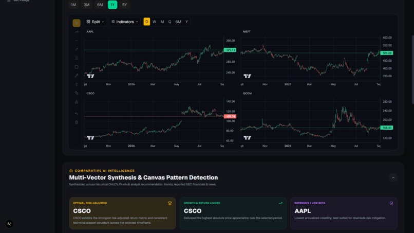Screen dimensions: 414x233
Task: Open the Indicators dropdown
Action: pos(125,22)
